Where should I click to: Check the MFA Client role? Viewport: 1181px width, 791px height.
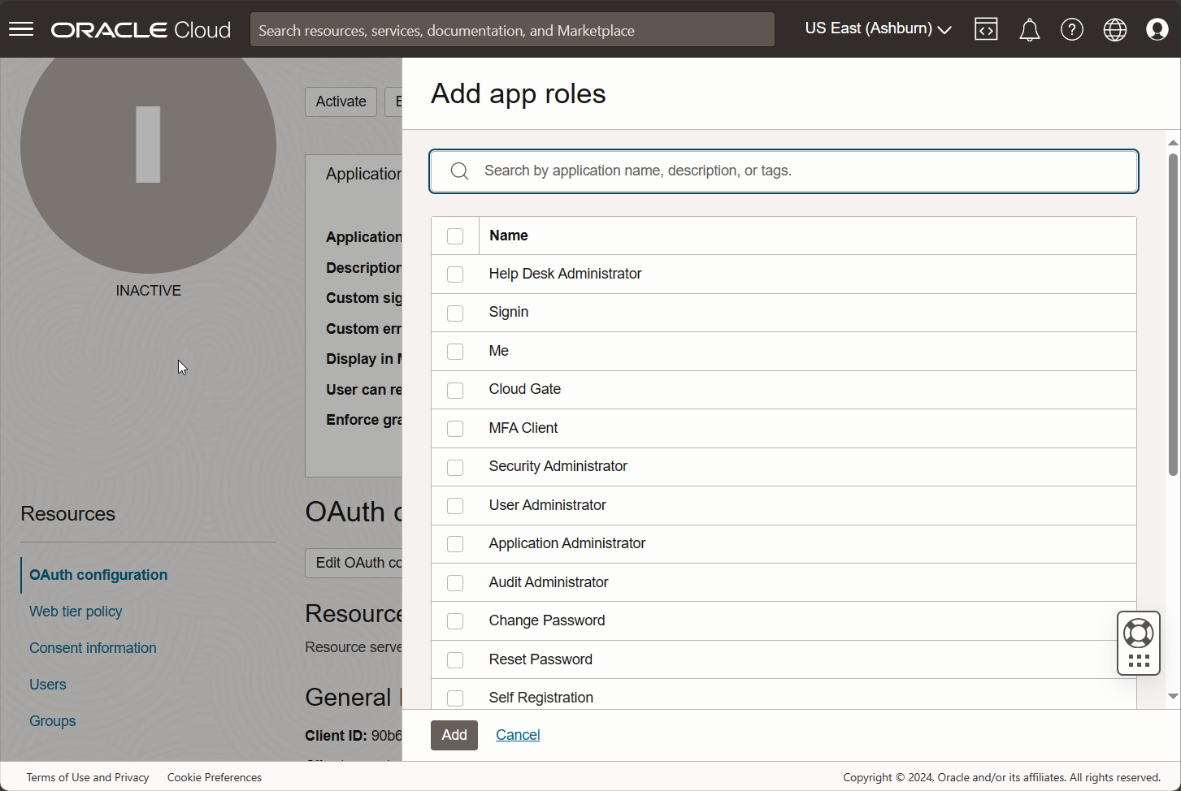[x=454, y=428]
